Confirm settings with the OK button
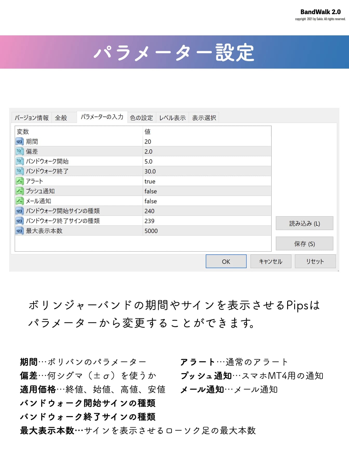 point(226,261)
